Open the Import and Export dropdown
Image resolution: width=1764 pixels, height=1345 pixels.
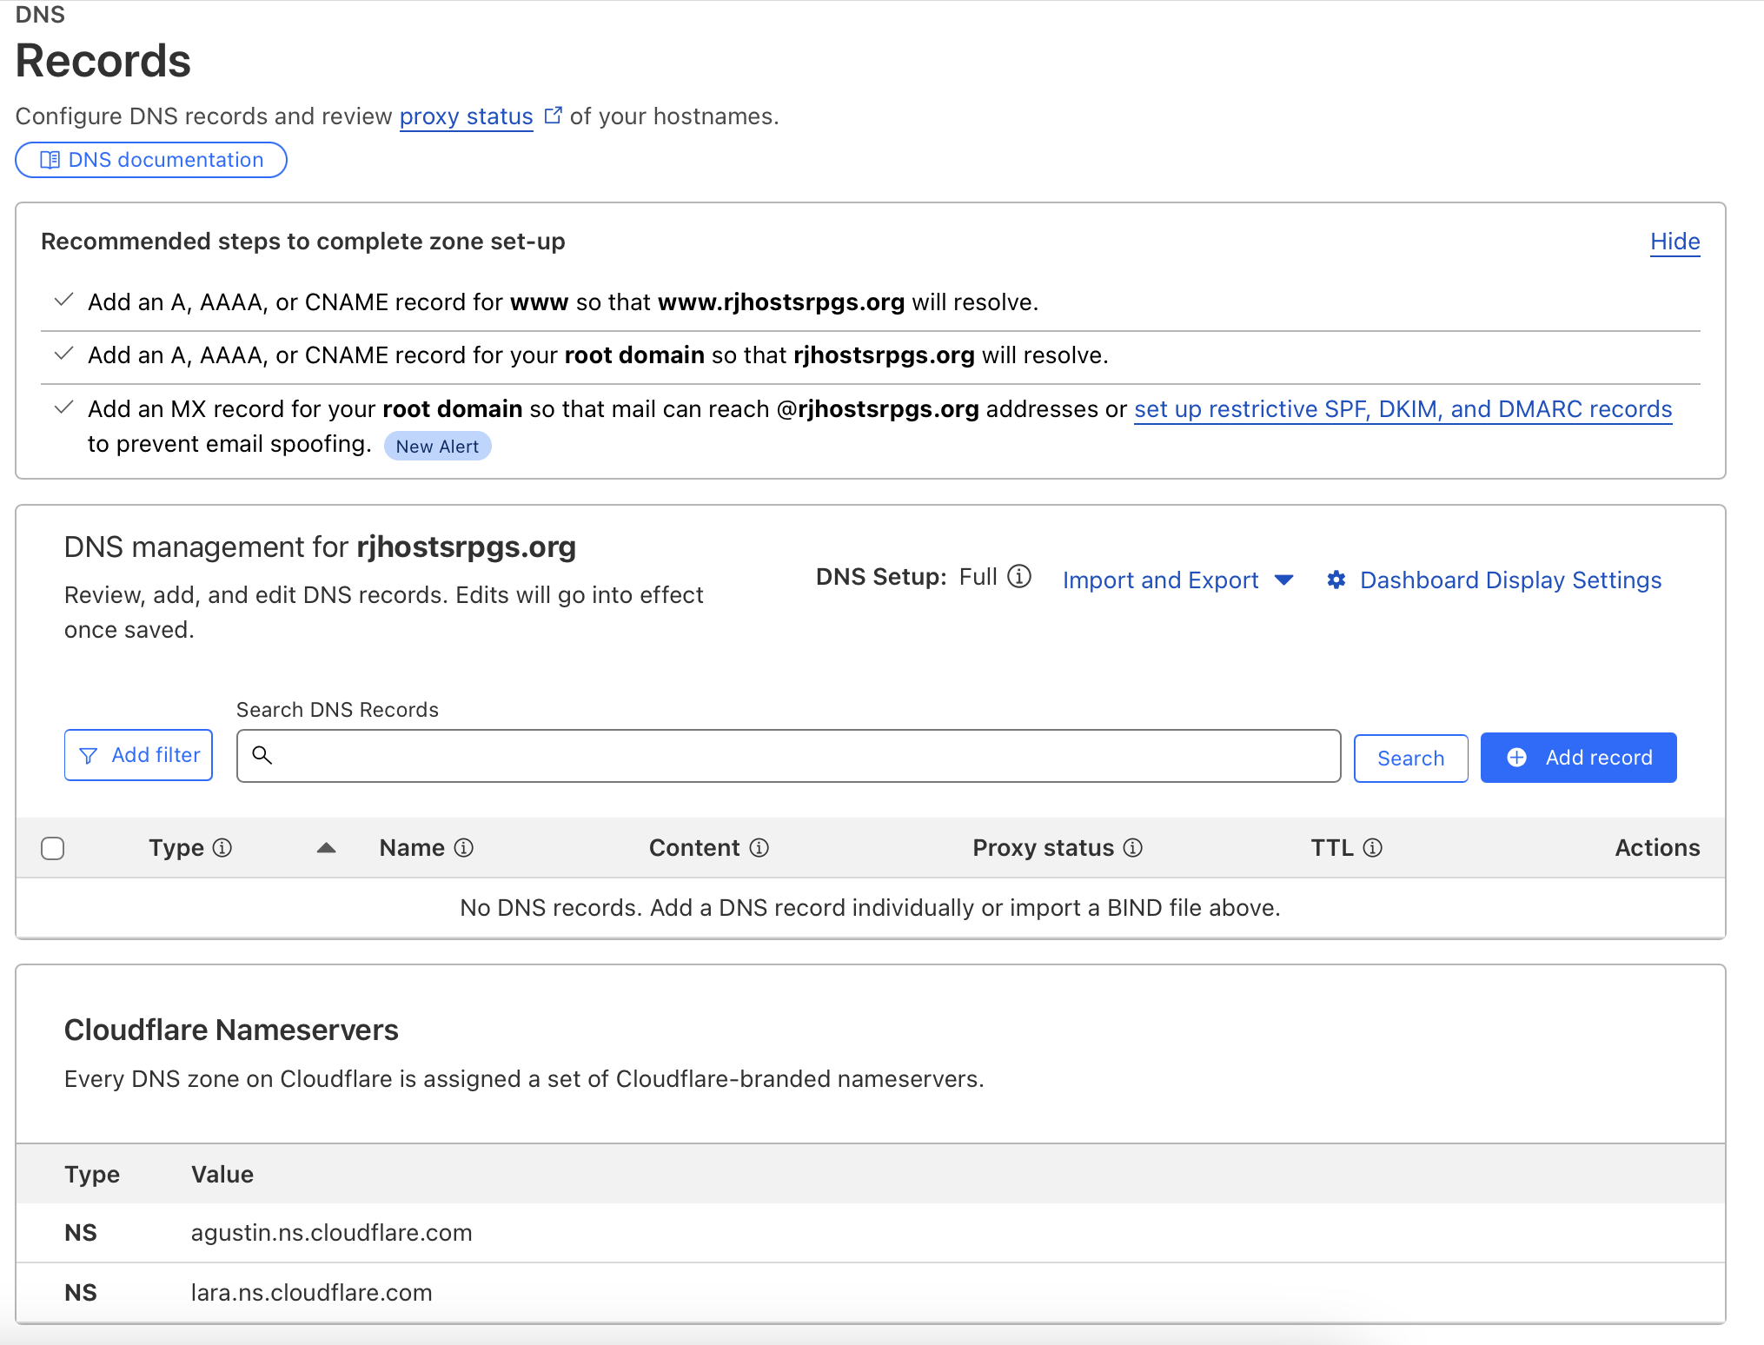(1161, 580)
